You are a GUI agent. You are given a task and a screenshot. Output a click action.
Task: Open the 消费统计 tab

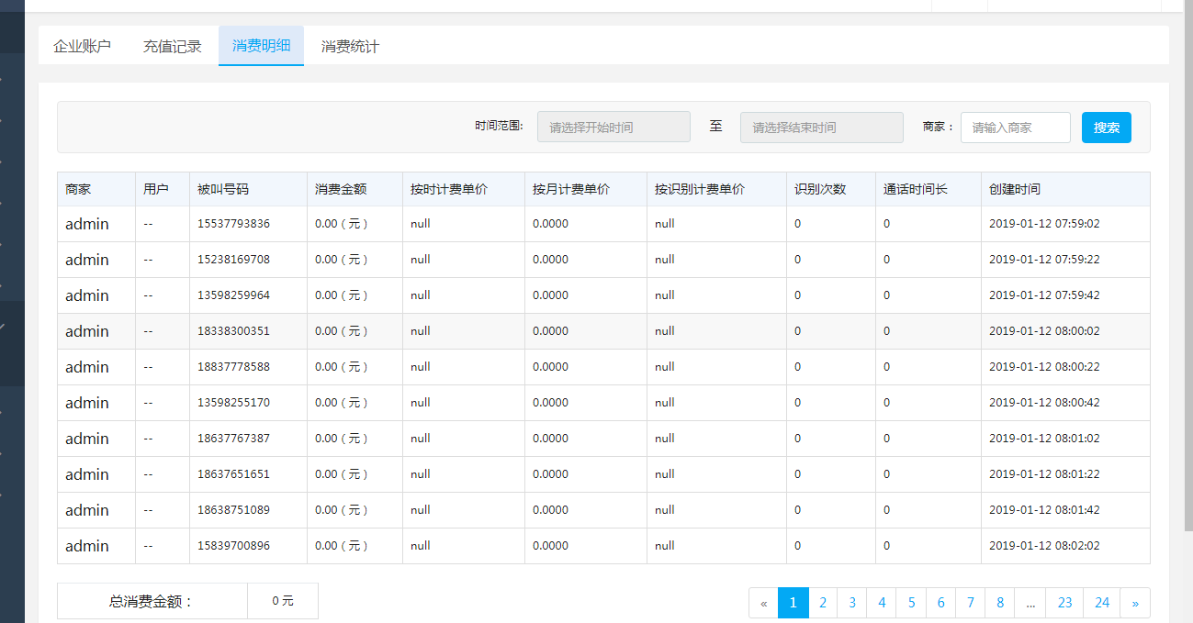coord(350,46)
